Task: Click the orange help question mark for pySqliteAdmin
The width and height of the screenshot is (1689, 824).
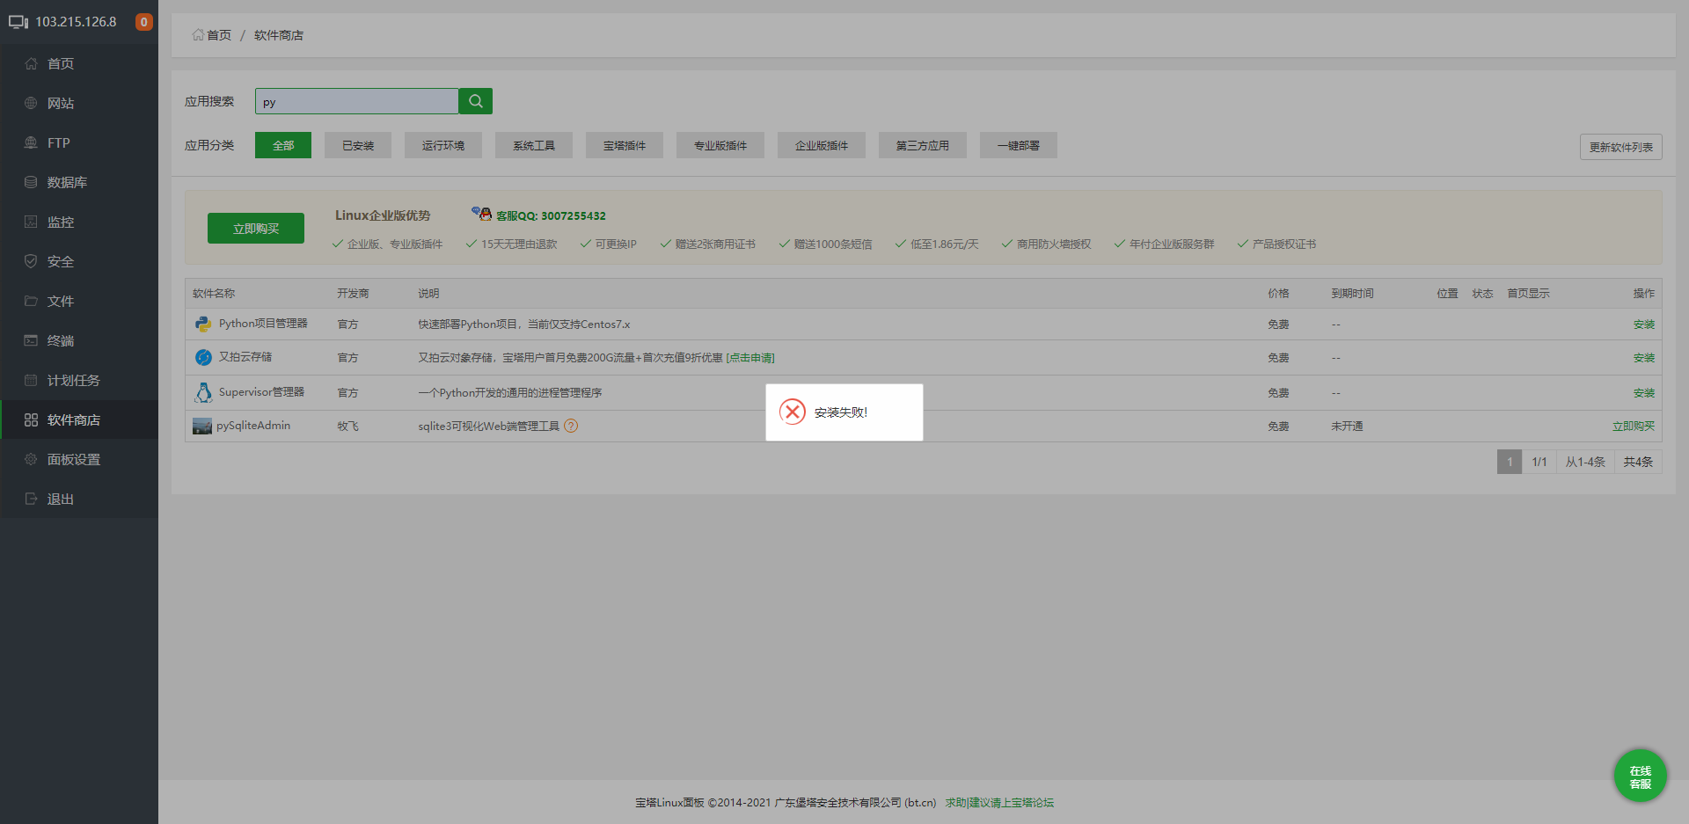Action: coord(571,426)
